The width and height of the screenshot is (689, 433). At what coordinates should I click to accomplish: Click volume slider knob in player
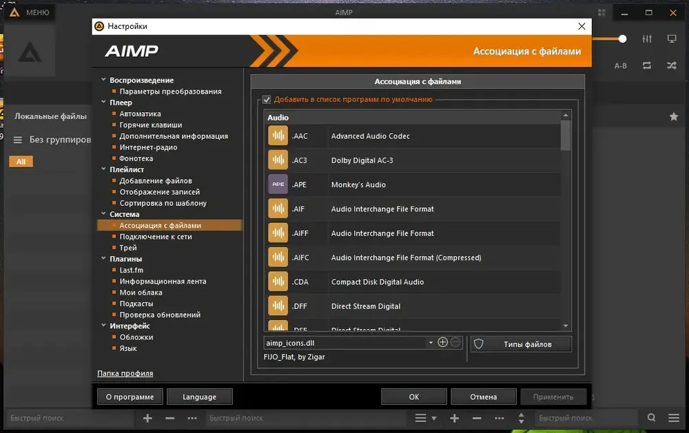622,39
